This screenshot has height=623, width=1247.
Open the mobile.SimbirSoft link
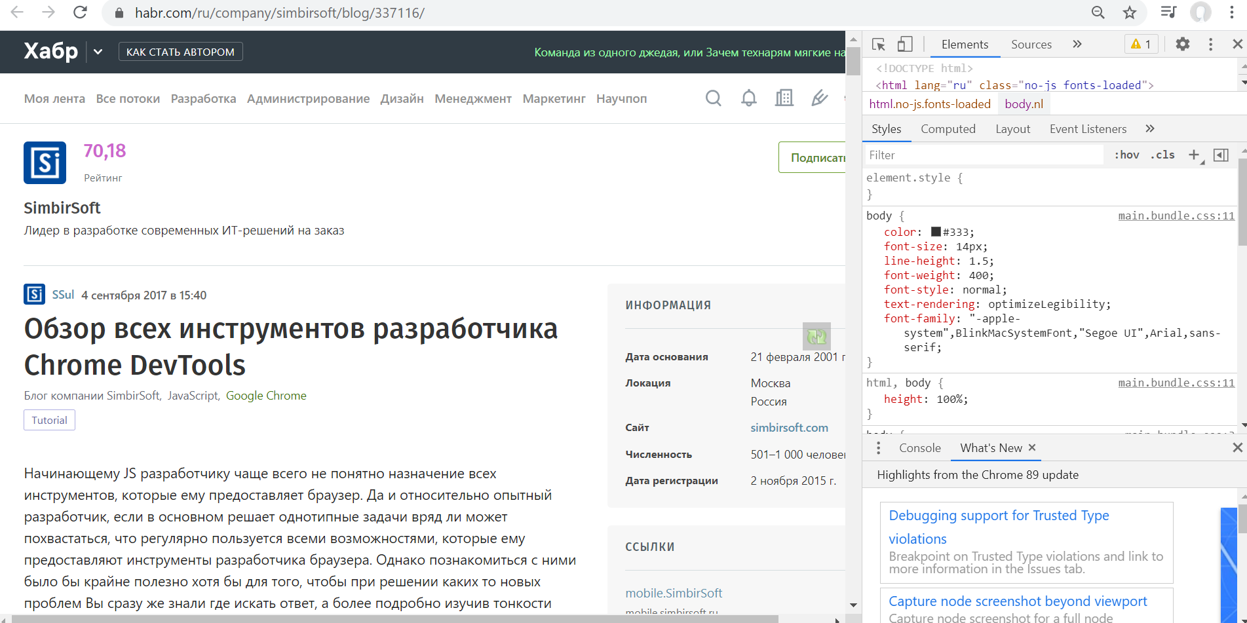(x=674, y=593)
